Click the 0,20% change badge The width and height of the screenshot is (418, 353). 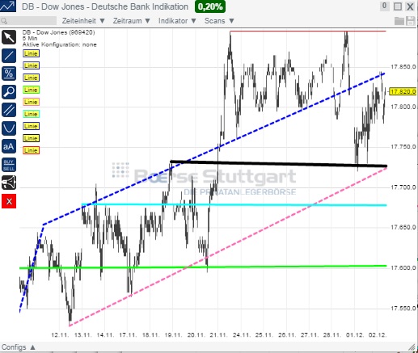[210, 6]
